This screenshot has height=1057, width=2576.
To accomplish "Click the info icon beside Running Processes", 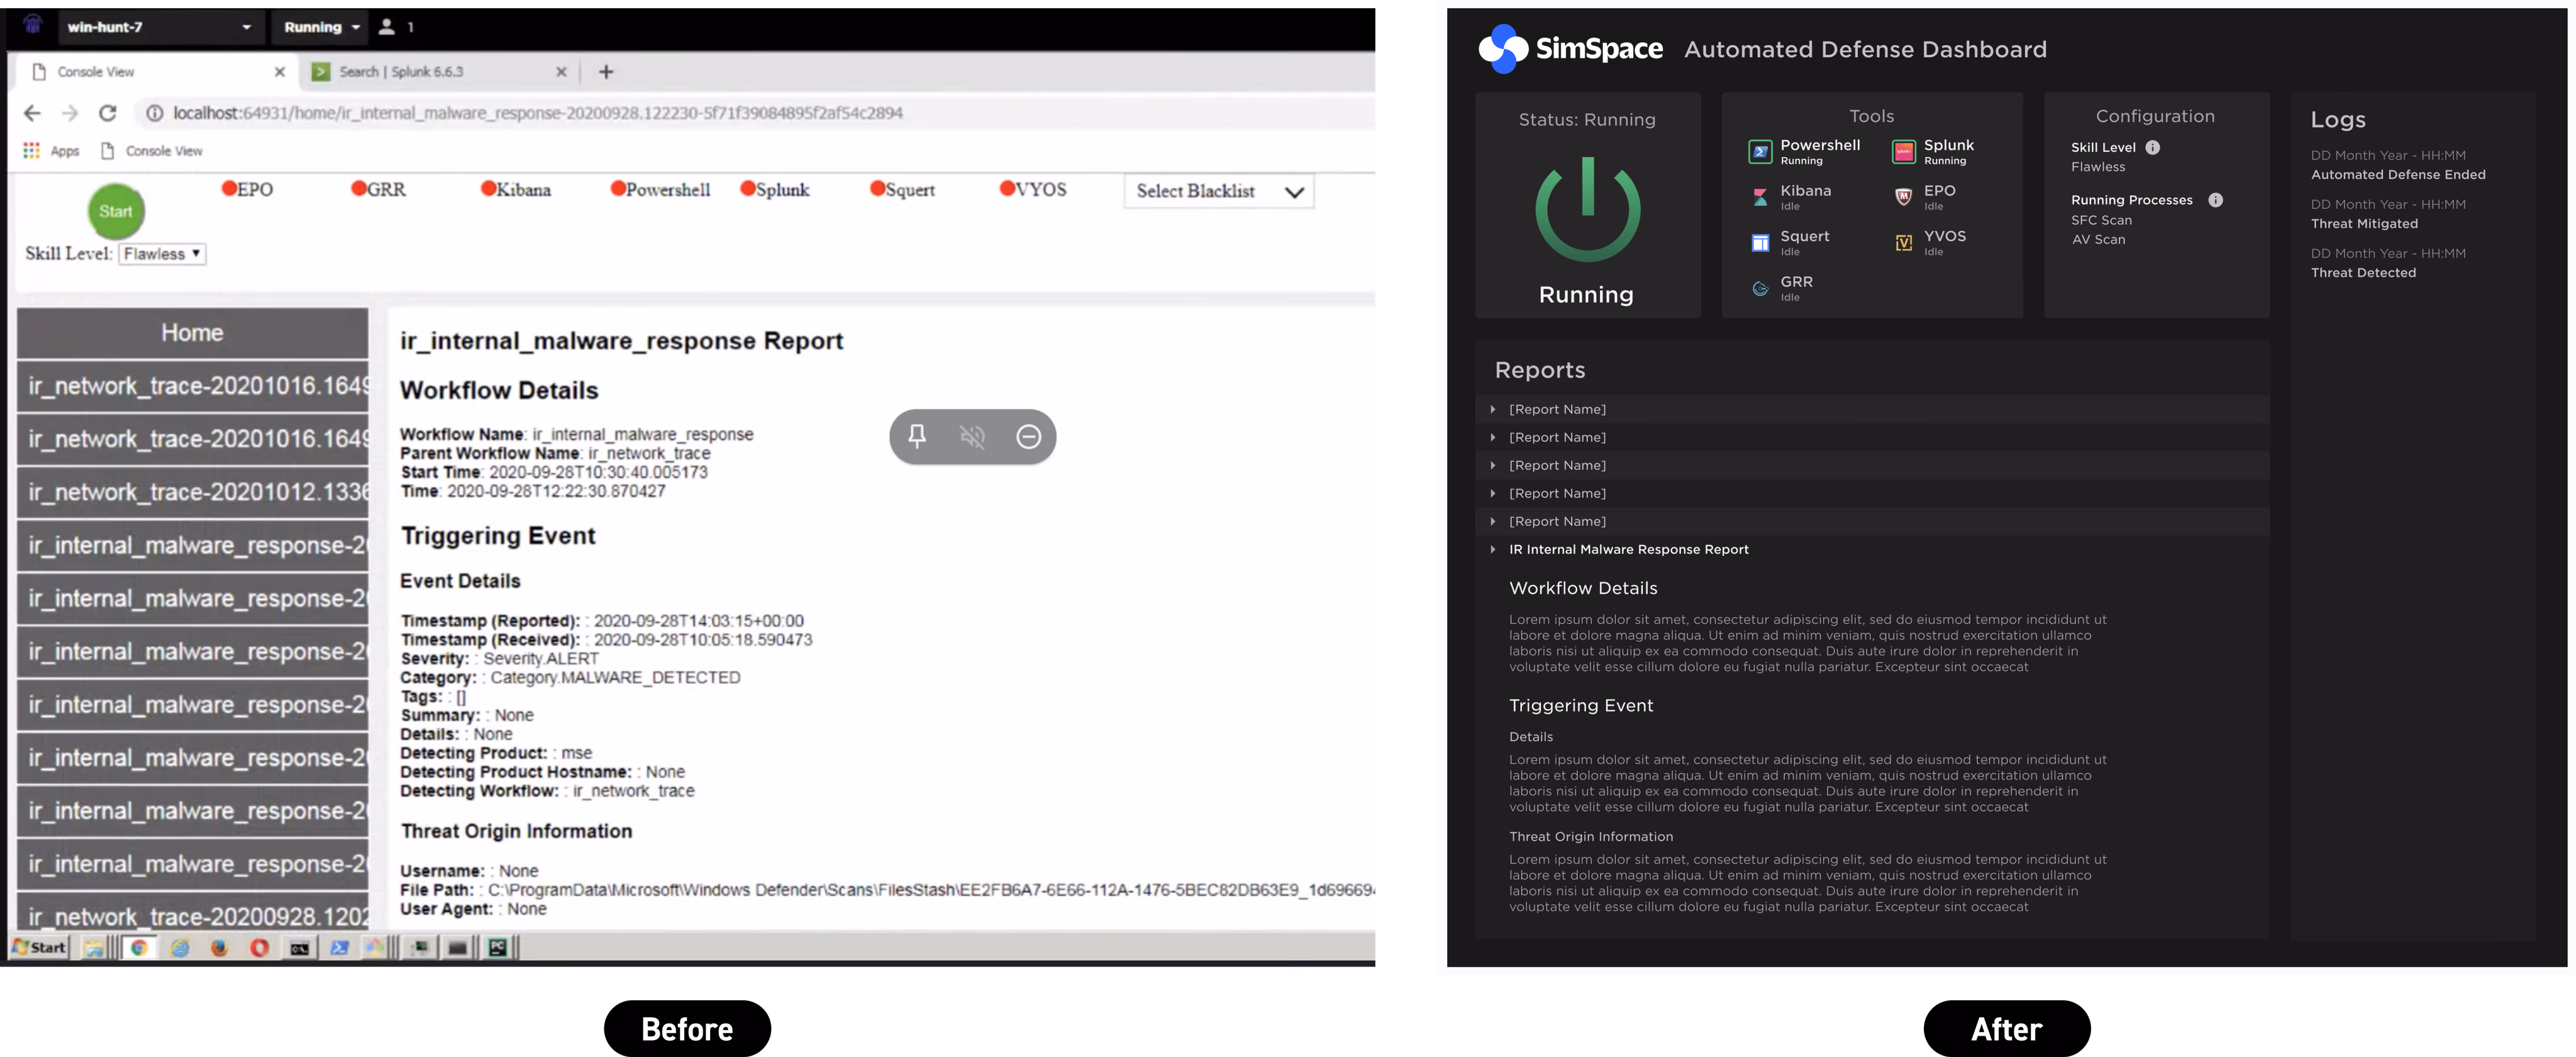I will tap(2216, 200).
